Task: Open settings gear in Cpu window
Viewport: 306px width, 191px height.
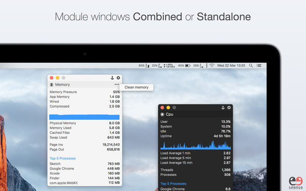Action: 229,108
